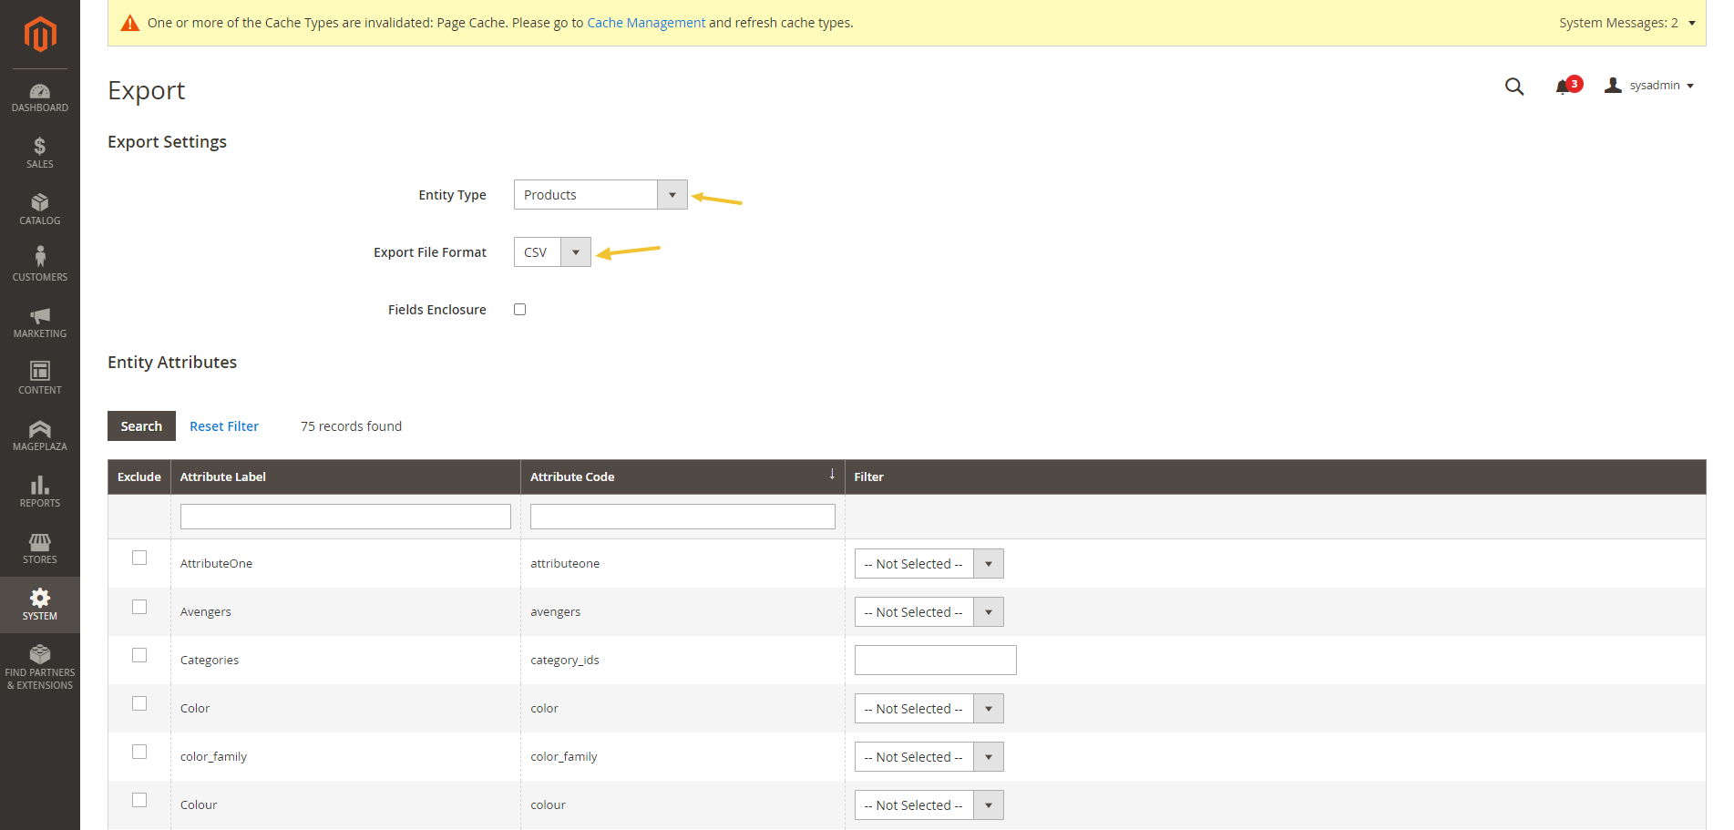The width and height of the screenshot is (1734, 830).
Task: Click the Attribute Label column header
Action: pyautogui.click(x=345, y=476)
